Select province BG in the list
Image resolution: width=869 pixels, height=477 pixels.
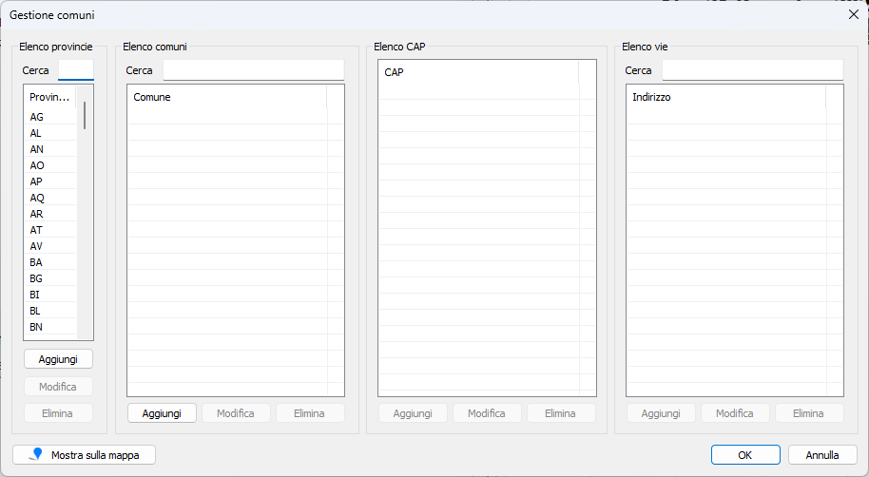[x=37, y=278]
